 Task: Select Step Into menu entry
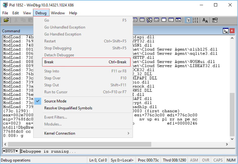click(x=83, y=71)
